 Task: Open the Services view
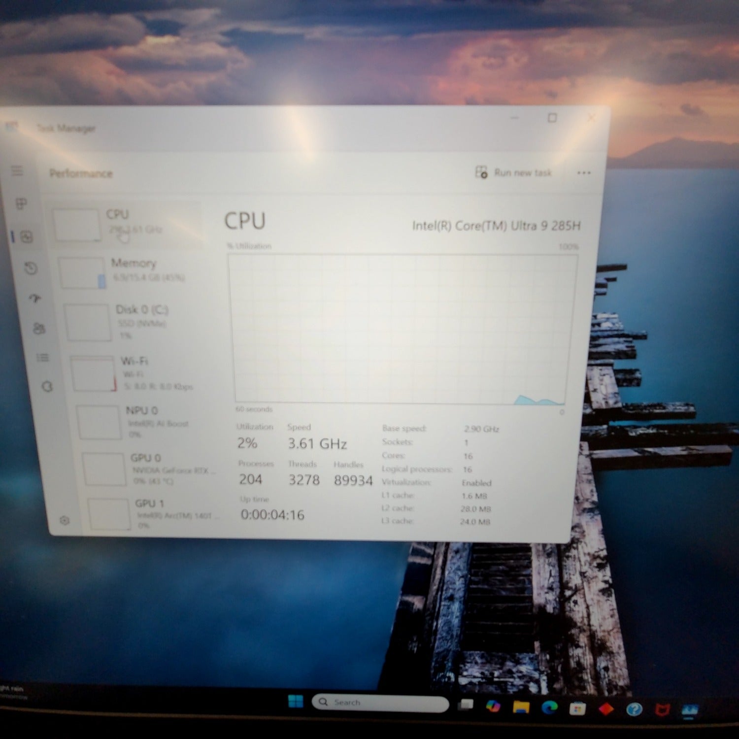coord(47,387)
